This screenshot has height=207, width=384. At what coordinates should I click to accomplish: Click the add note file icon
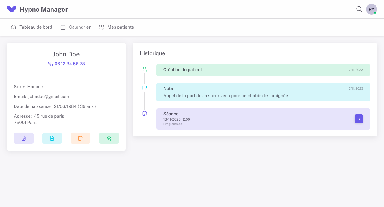pos(52,138)
